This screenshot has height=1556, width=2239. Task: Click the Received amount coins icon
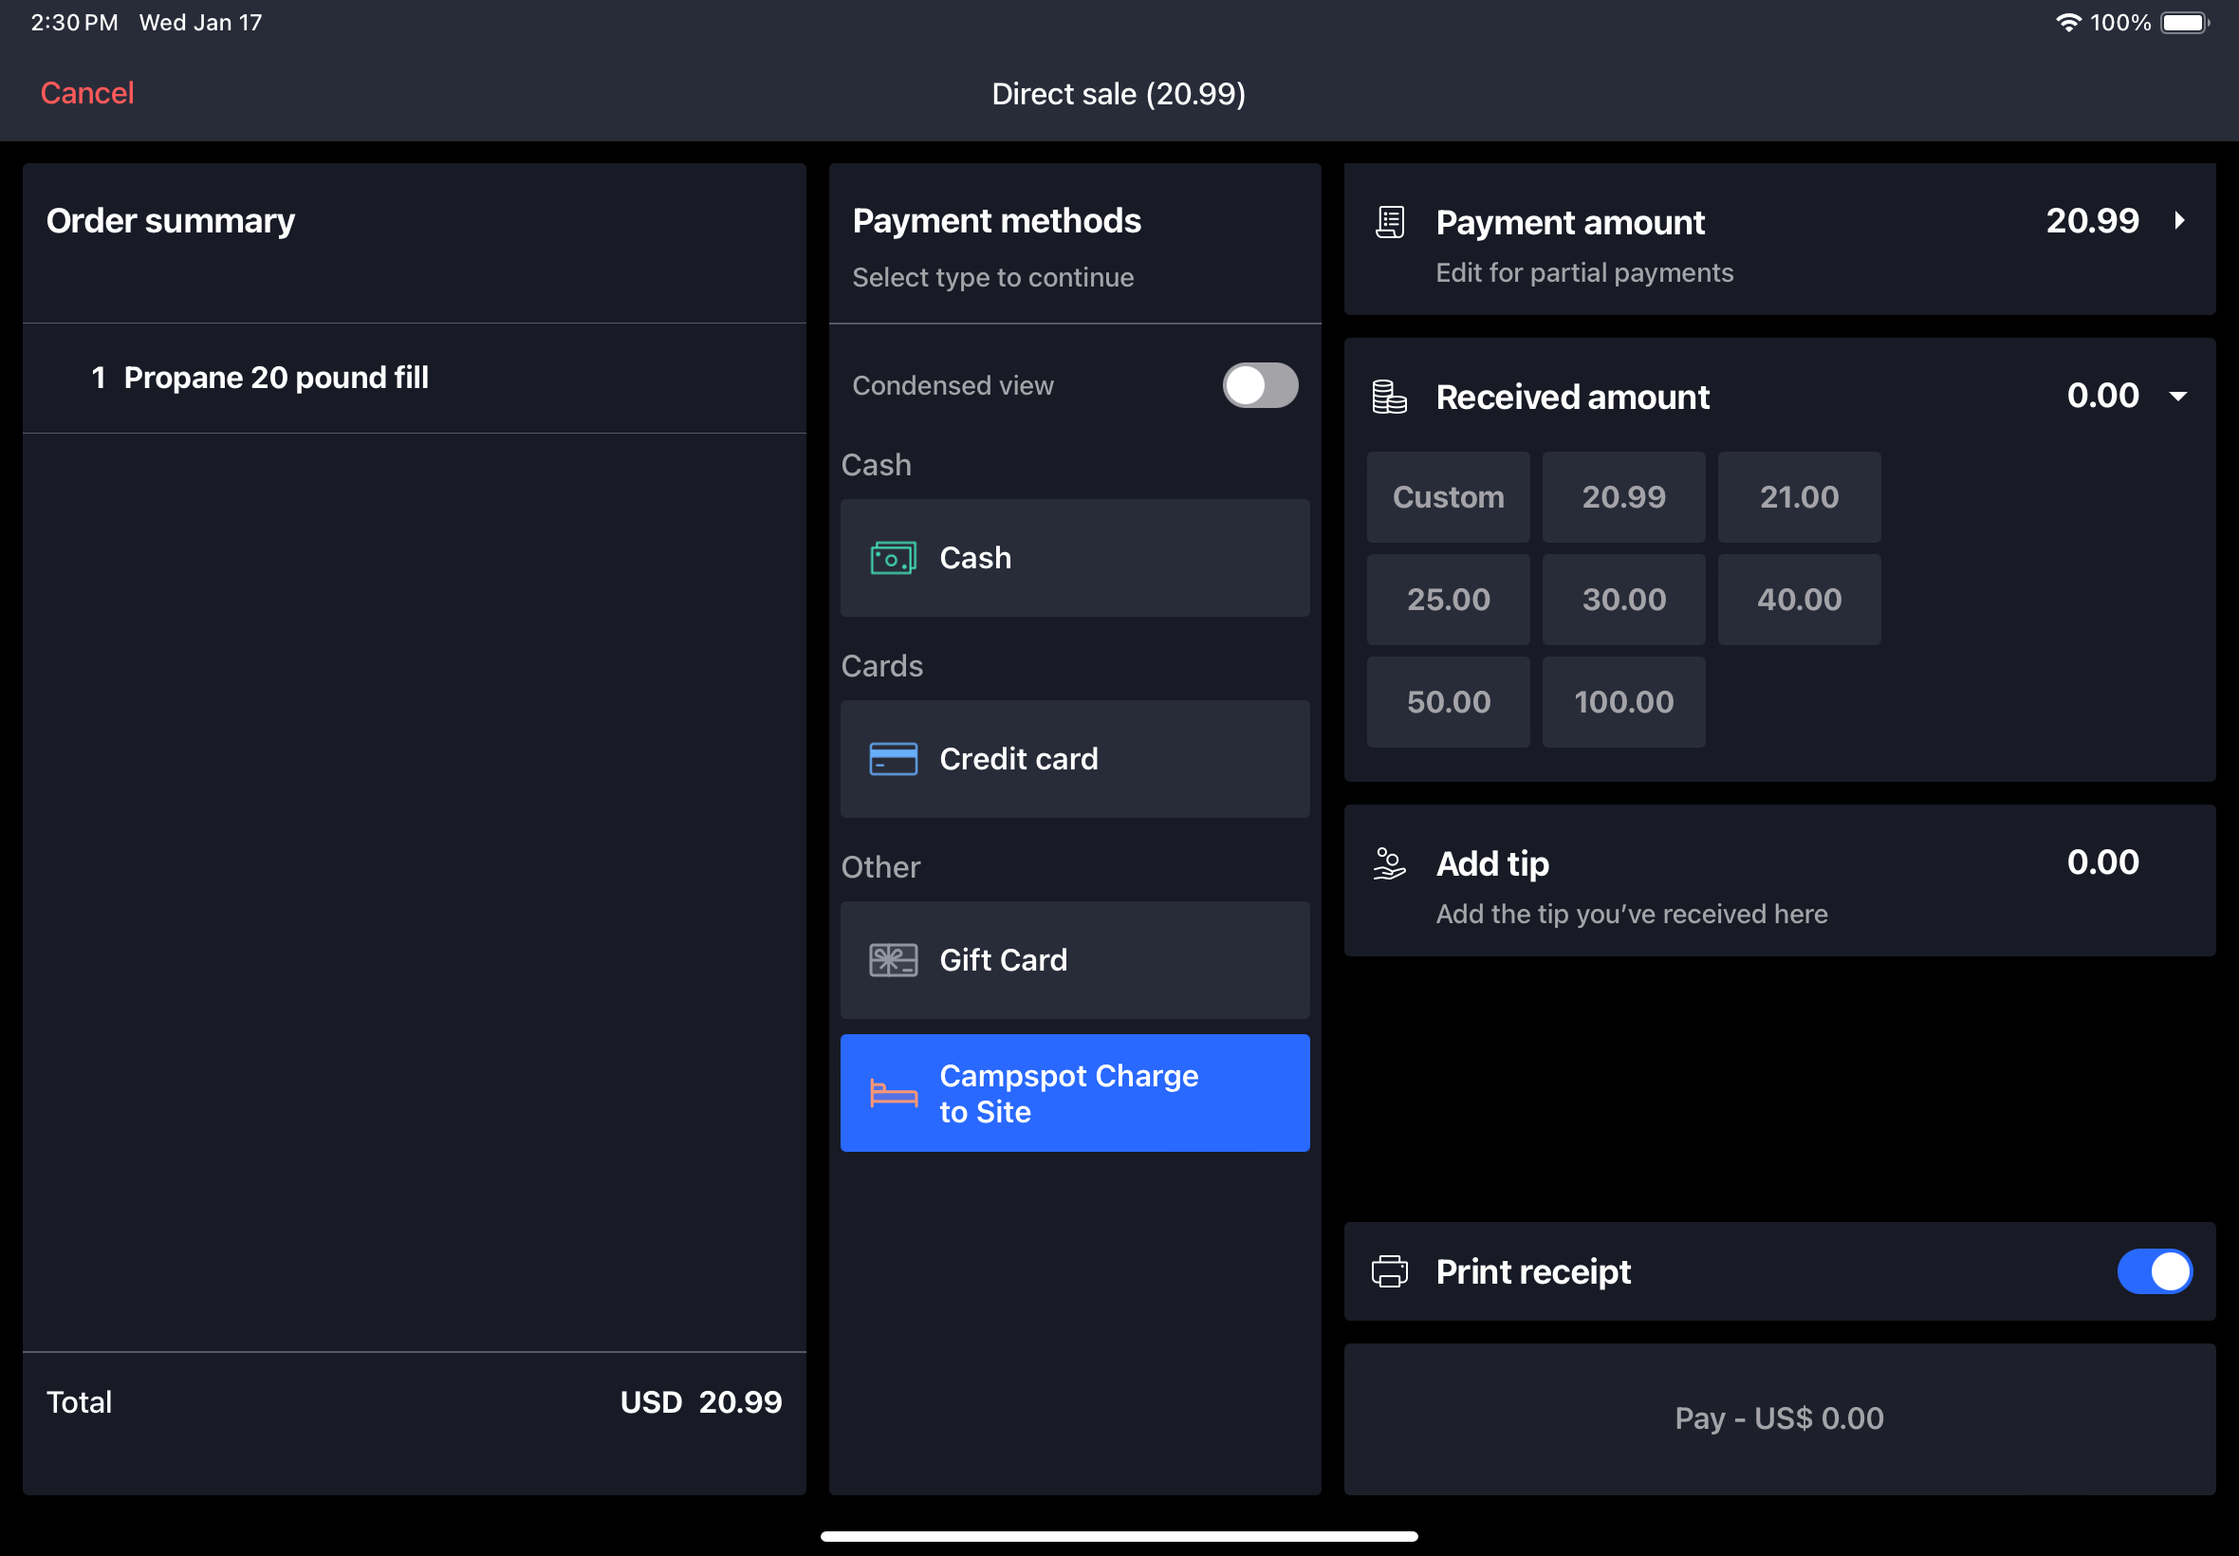[1388, 396]
